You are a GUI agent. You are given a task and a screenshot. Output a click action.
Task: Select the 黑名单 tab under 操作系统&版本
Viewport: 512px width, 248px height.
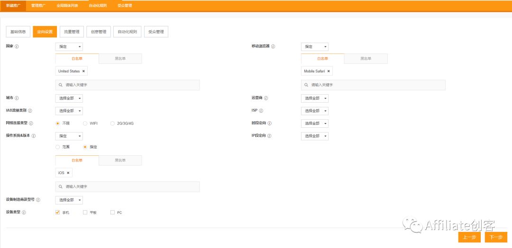pyautogui.click(x=120, y=160)
